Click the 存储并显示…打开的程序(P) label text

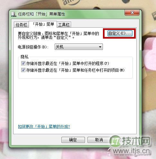[68, 63]
